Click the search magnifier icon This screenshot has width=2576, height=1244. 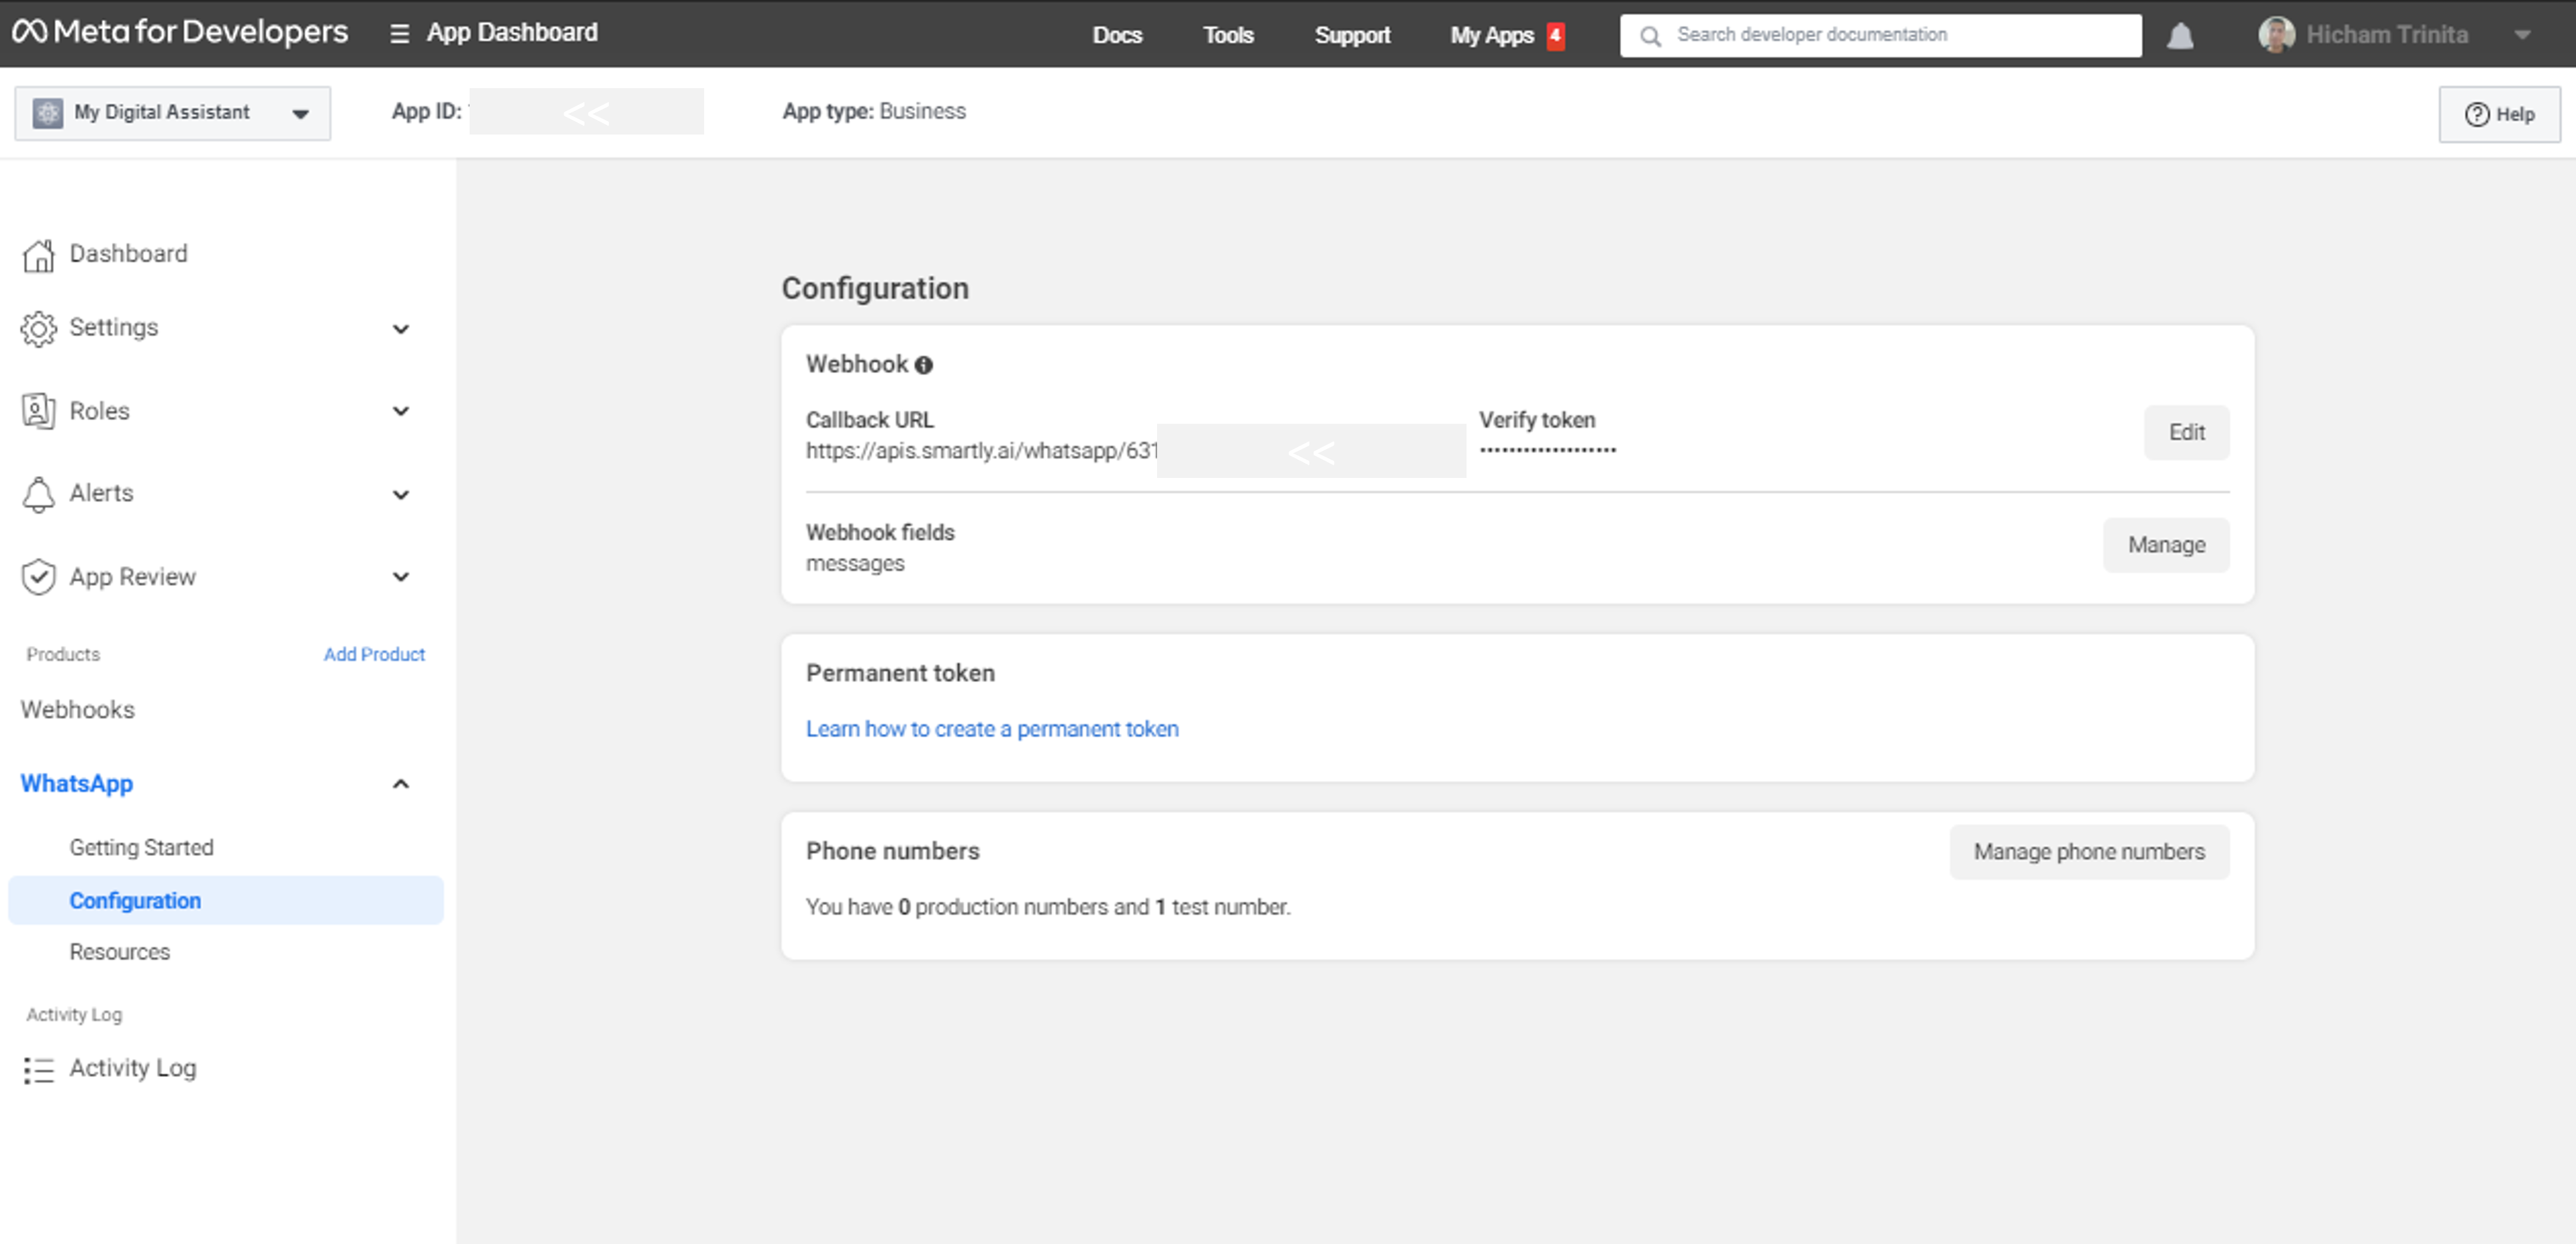click(1650, 36)
